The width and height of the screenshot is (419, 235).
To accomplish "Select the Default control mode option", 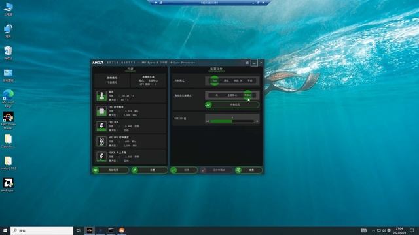I will click(x=226, y=80).
